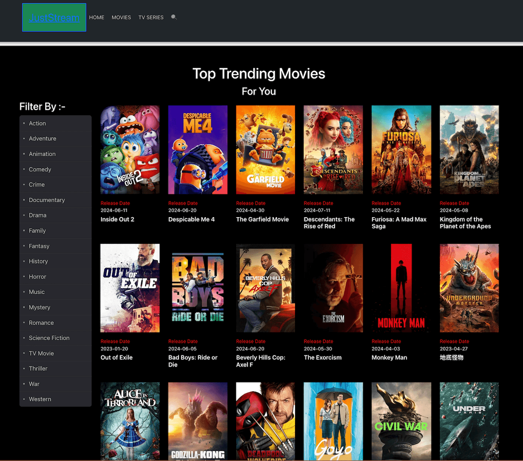
Task: Pick the War genre filter
Action: click(55, 384)
